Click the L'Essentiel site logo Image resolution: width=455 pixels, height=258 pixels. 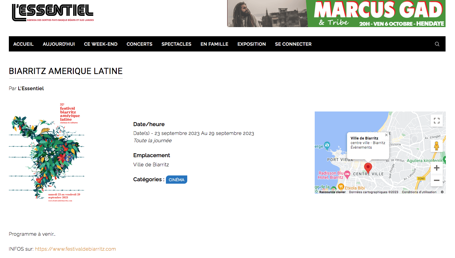point(53,12)
